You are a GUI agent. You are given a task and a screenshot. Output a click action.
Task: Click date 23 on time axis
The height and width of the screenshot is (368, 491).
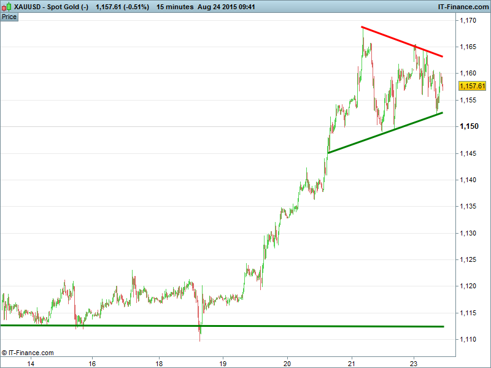click(x=413, y=362)
